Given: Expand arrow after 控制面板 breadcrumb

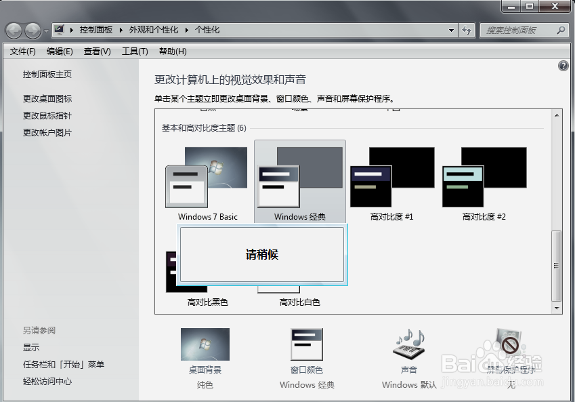Looking at the screenshot, I should tap(121, 30).
